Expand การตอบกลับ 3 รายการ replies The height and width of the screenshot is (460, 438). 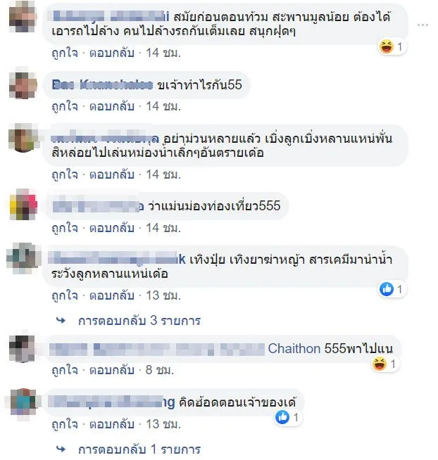click(139, 321)
